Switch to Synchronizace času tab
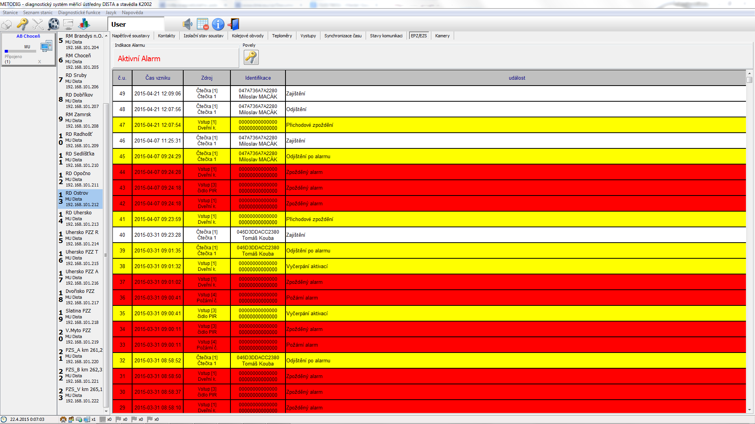Screen dimensions: 755x424 pos(343,36)
